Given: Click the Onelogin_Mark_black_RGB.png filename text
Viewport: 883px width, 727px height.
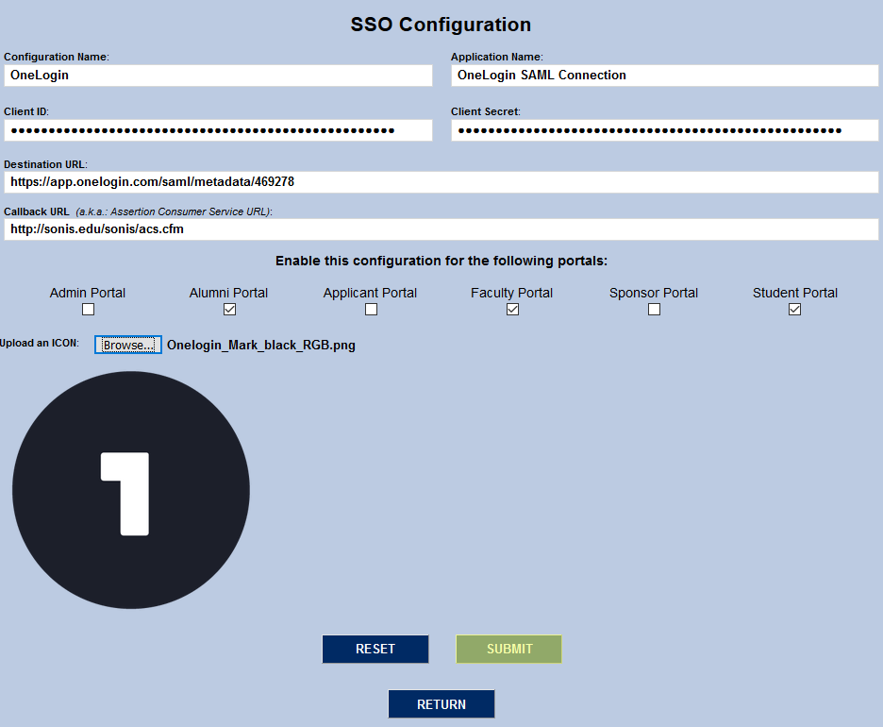Looking at the screenshot, I should coord(261,346).
